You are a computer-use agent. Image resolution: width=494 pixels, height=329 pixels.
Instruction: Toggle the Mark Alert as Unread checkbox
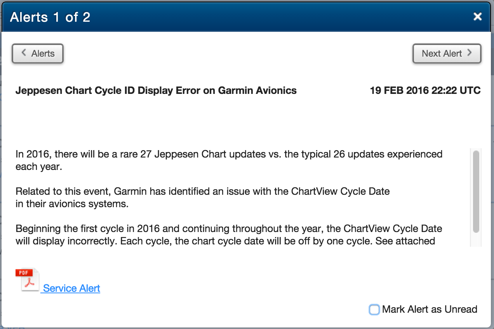click(374, 310)
